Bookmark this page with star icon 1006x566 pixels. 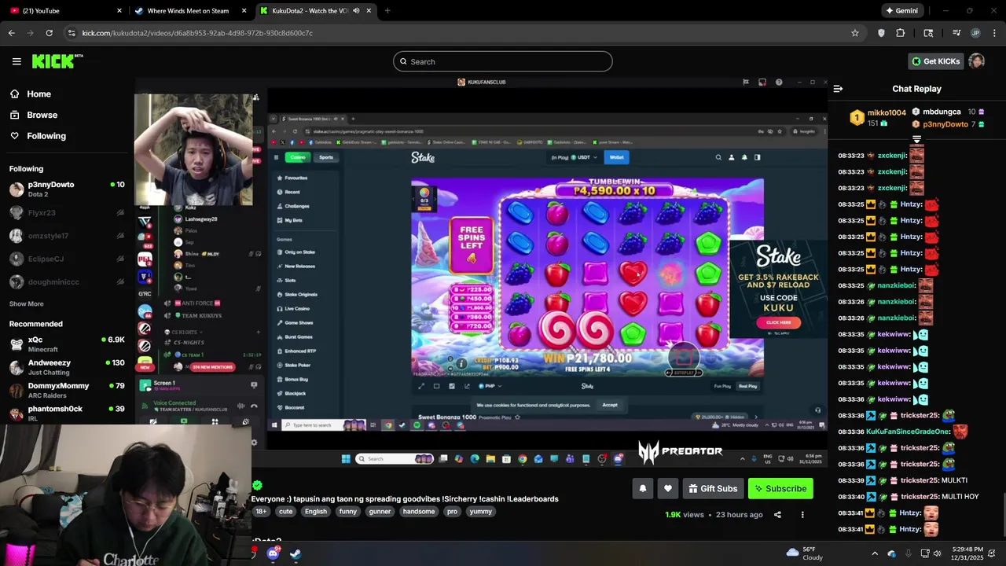pos(855,33)
